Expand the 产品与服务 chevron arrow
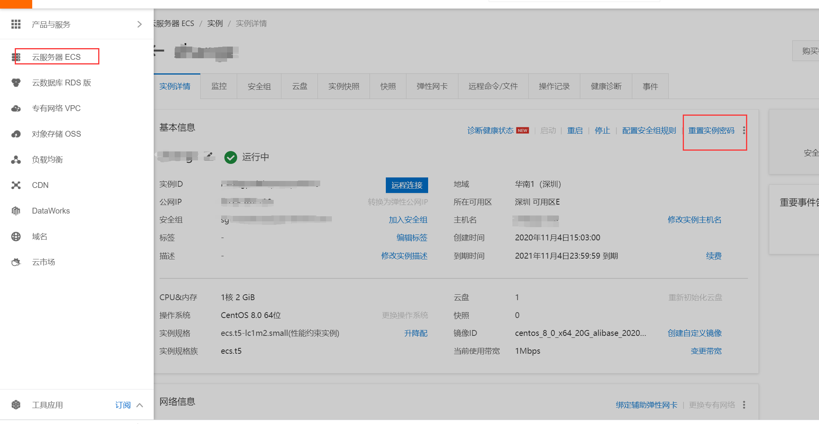Viewport: 819px width, 424px height. (139, 24)
